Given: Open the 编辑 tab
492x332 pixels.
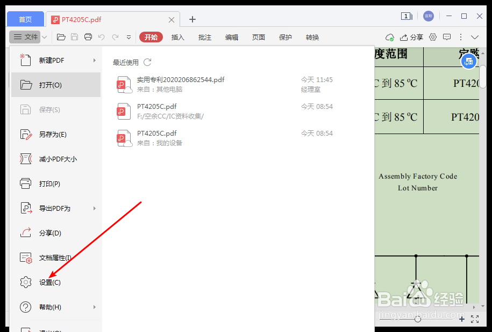Looking at the screenshot, I should [232, 37].
